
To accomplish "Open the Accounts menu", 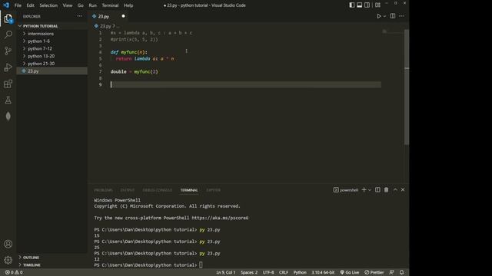I will point(8,244).
